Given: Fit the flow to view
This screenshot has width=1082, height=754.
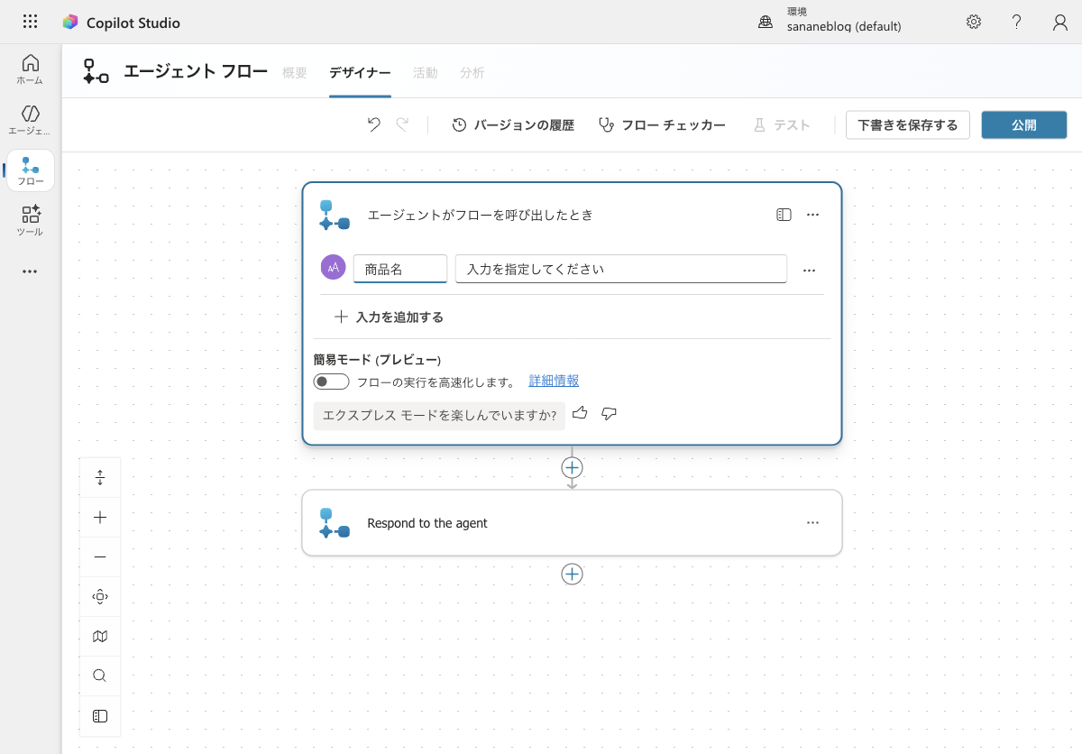Looking at the screenshot, I should 100,597.
